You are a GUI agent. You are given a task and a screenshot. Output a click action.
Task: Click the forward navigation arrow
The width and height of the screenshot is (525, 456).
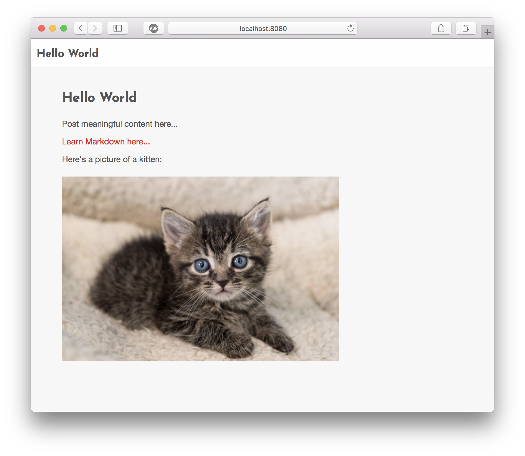point(95,28)
